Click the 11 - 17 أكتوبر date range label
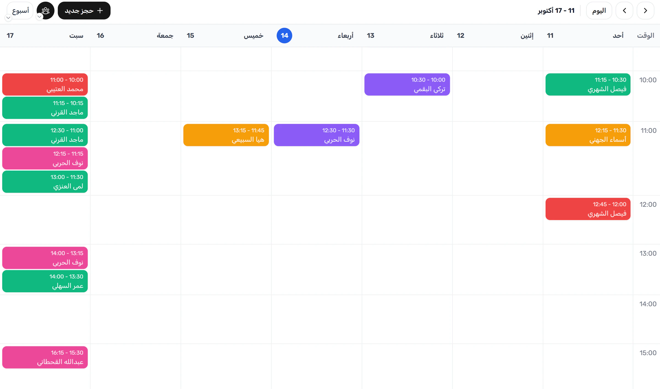This screenshot has height=389, width=660. [x=556, y=10]
